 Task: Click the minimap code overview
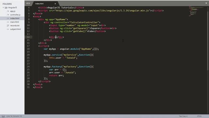(x=196, y=11)
